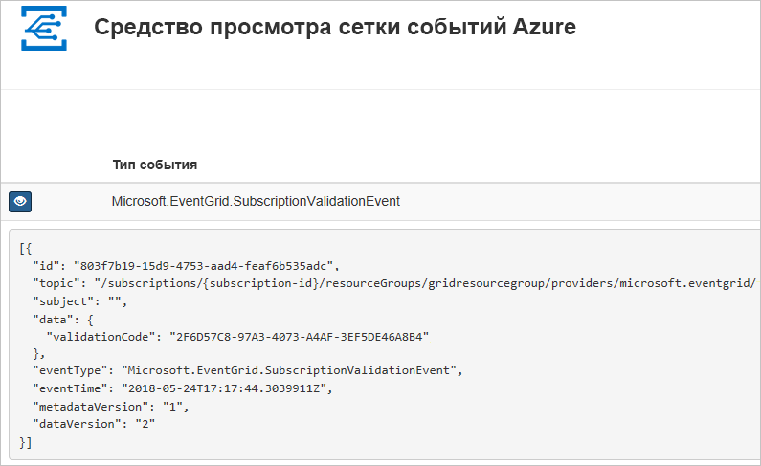Click the "dataVersion": "2" line
Viewport: 761px width, 466px height.
pos(94,424)
